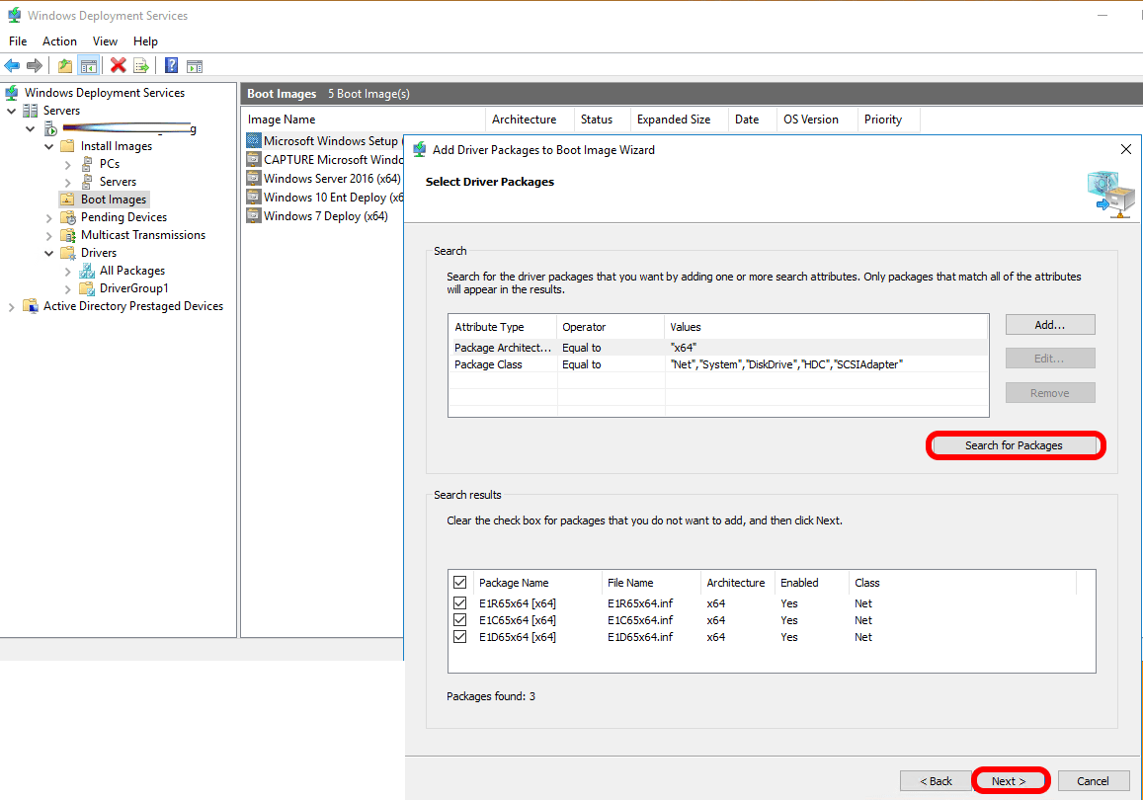Toggle the select-all checkbox in results header

459,583
